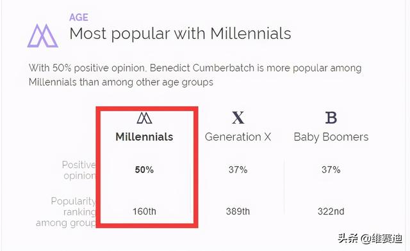The width and height of the screenshot is (410, 251).
Task: Click Baby Boomers' 37% positive opinion value
Action: tap(331, 170)
